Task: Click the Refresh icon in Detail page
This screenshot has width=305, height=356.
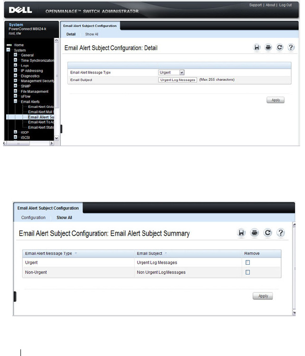Action: pos(280,48)
